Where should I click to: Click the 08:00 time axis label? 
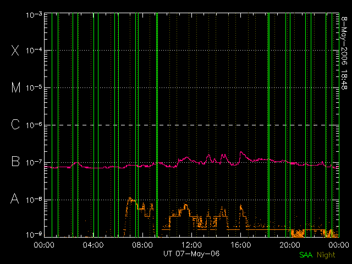coord(142,244)
